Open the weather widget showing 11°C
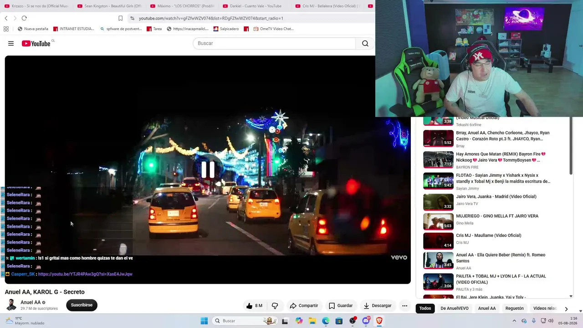 click(x=25, y=321)
